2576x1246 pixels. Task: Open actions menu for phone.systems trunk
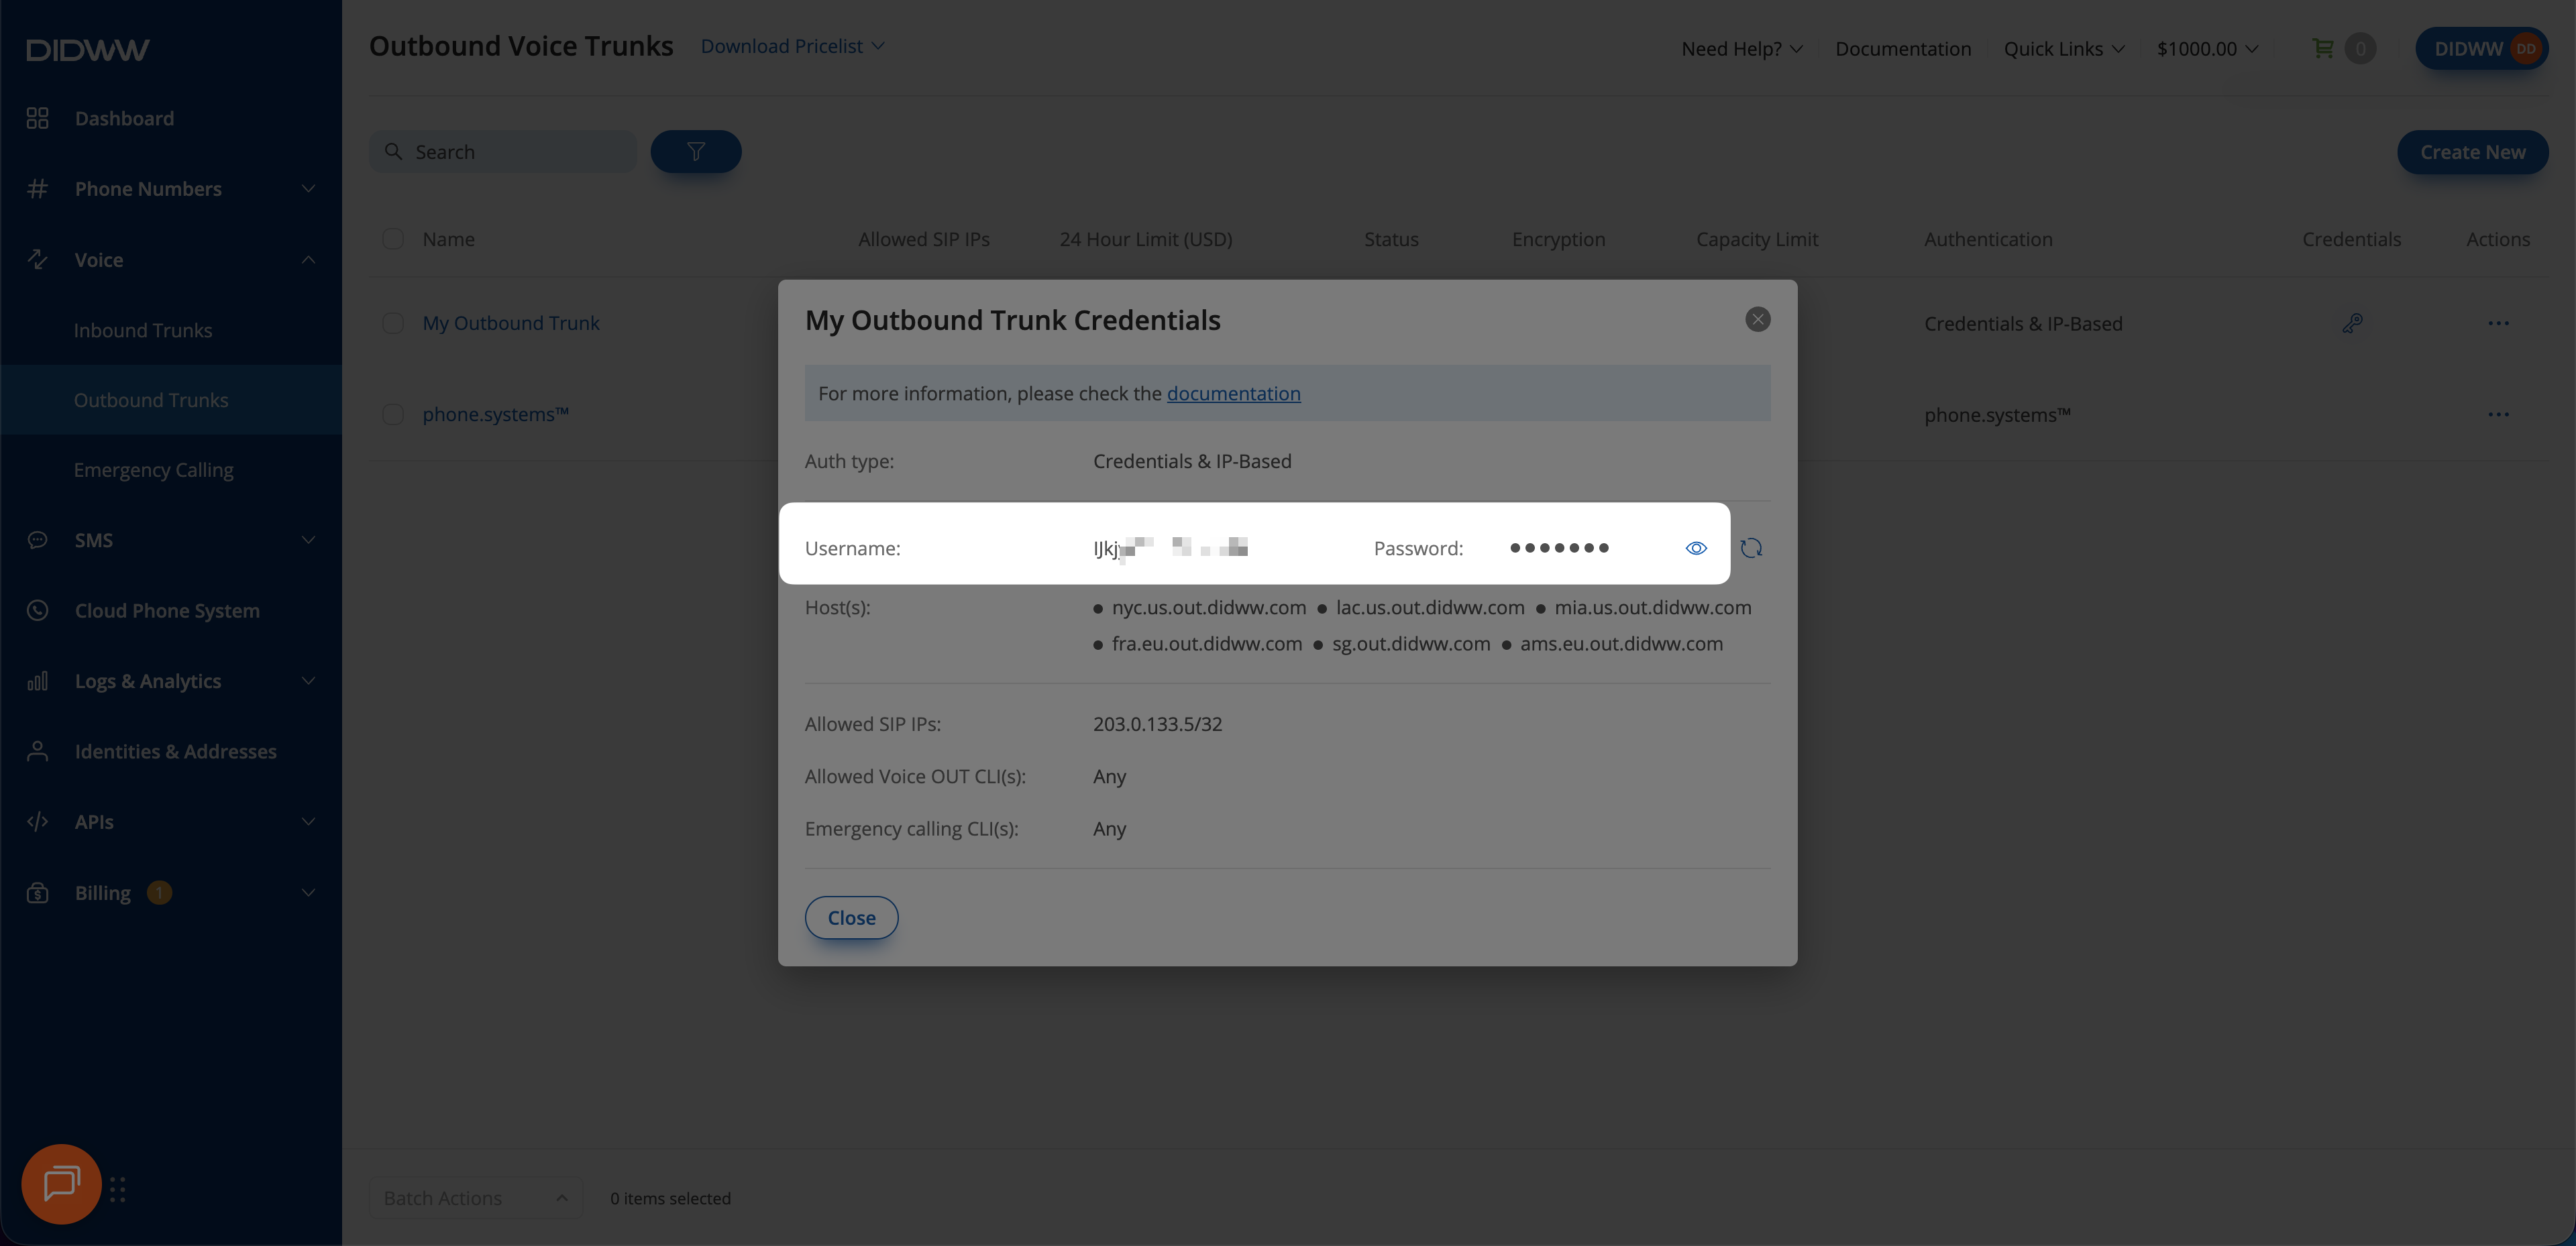click(x=2498, y=414)
